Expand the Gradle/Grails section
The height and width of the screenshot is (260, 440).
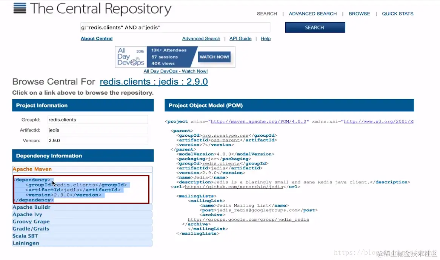pos(82,229)
